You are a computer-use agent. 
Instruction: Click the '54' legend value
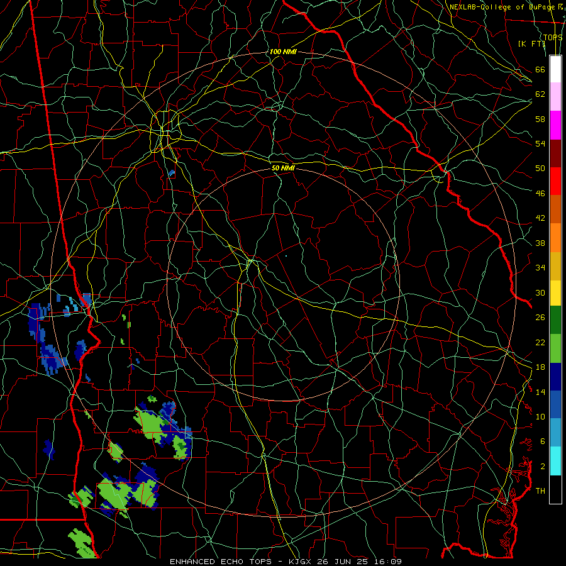(540, 143)
